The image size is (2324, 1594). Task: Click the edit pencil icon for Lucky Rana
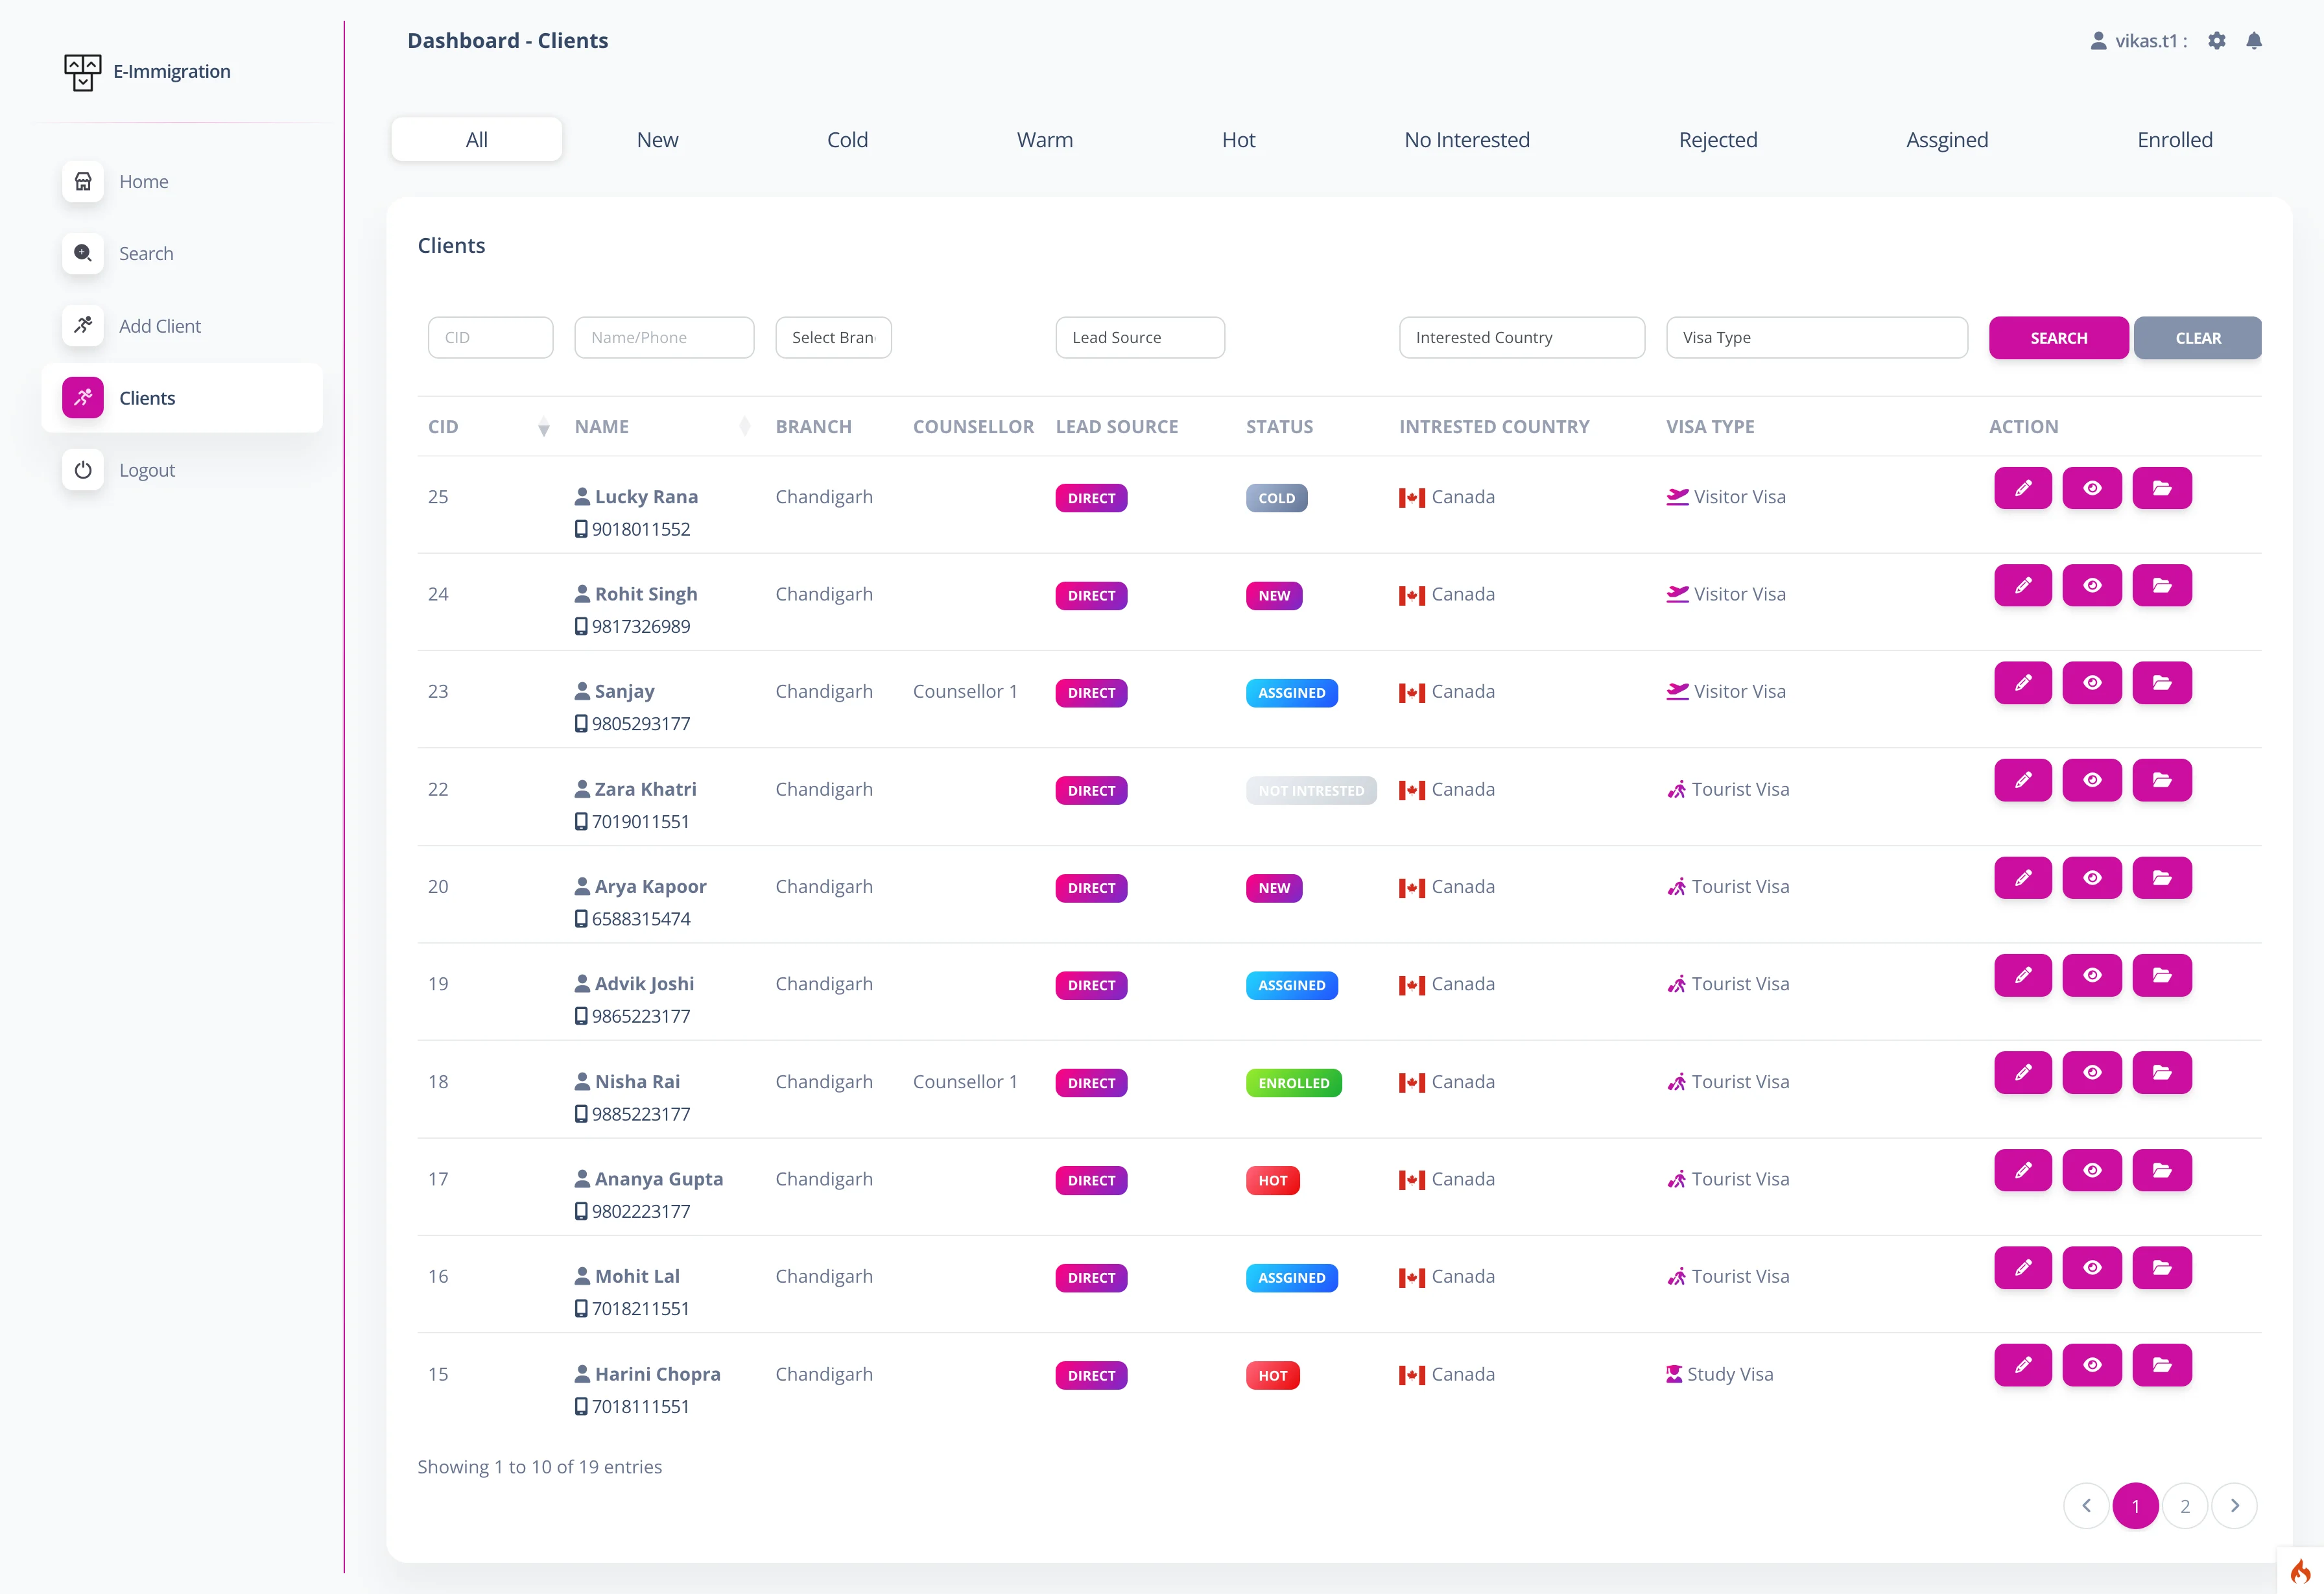[2022, 488]
